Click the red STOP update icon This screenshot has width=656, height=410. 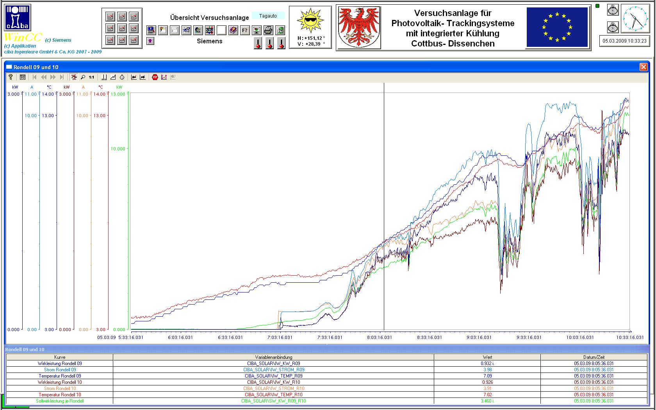[x=155, y=77]
